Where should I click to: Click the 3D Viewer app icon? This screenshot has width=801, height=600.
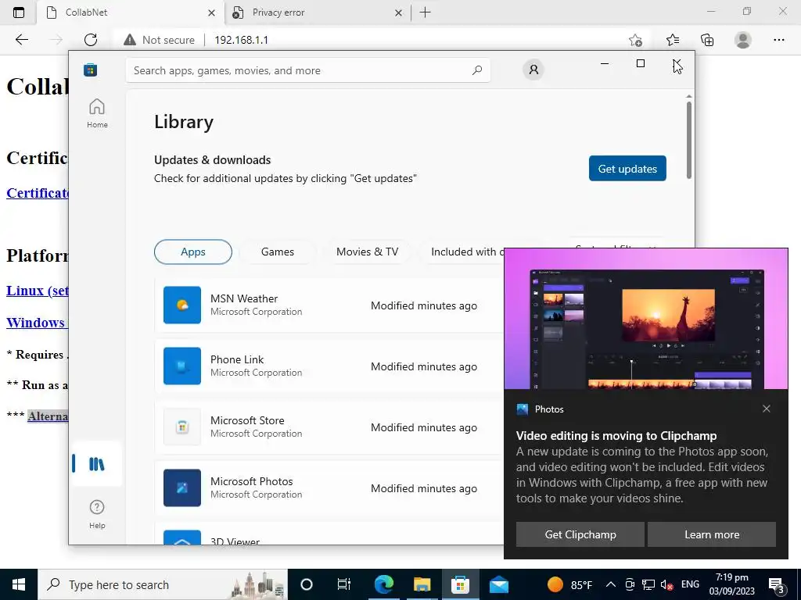[182, 537]
